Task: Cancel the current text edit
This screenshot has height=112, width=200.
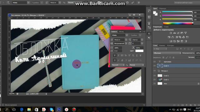Action: (x=127, y=3)
